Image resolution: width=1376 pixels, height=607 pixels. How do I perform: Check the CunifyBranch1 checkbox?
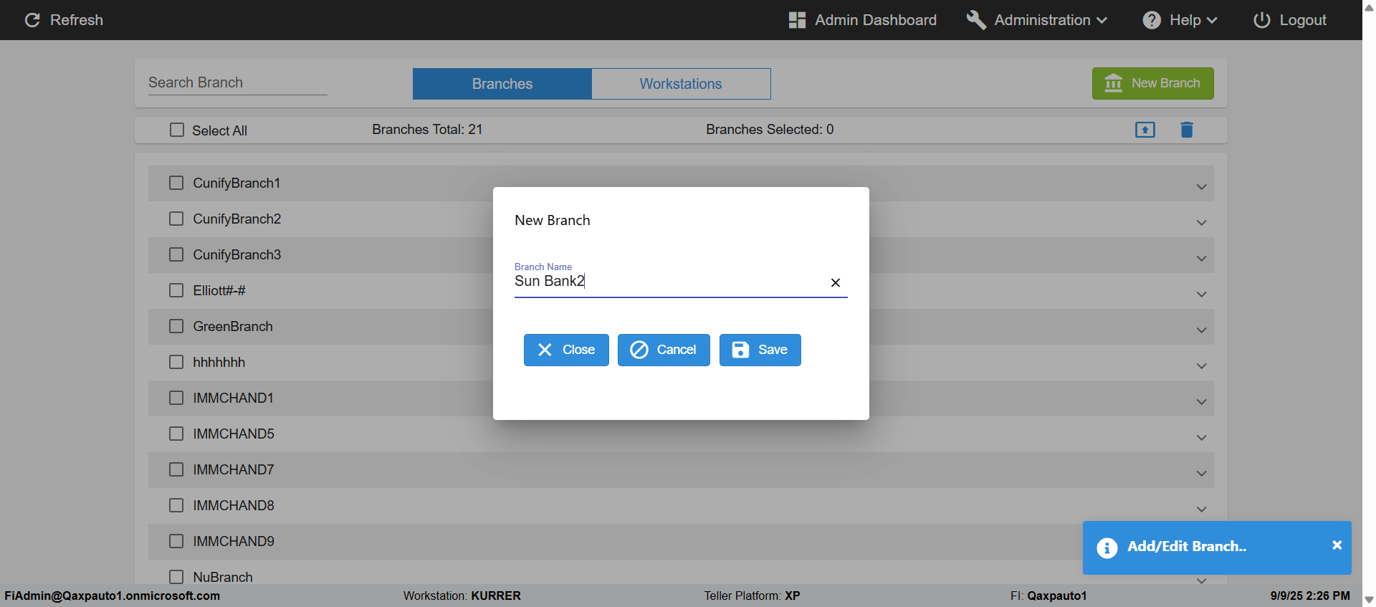tap(176, 183)
